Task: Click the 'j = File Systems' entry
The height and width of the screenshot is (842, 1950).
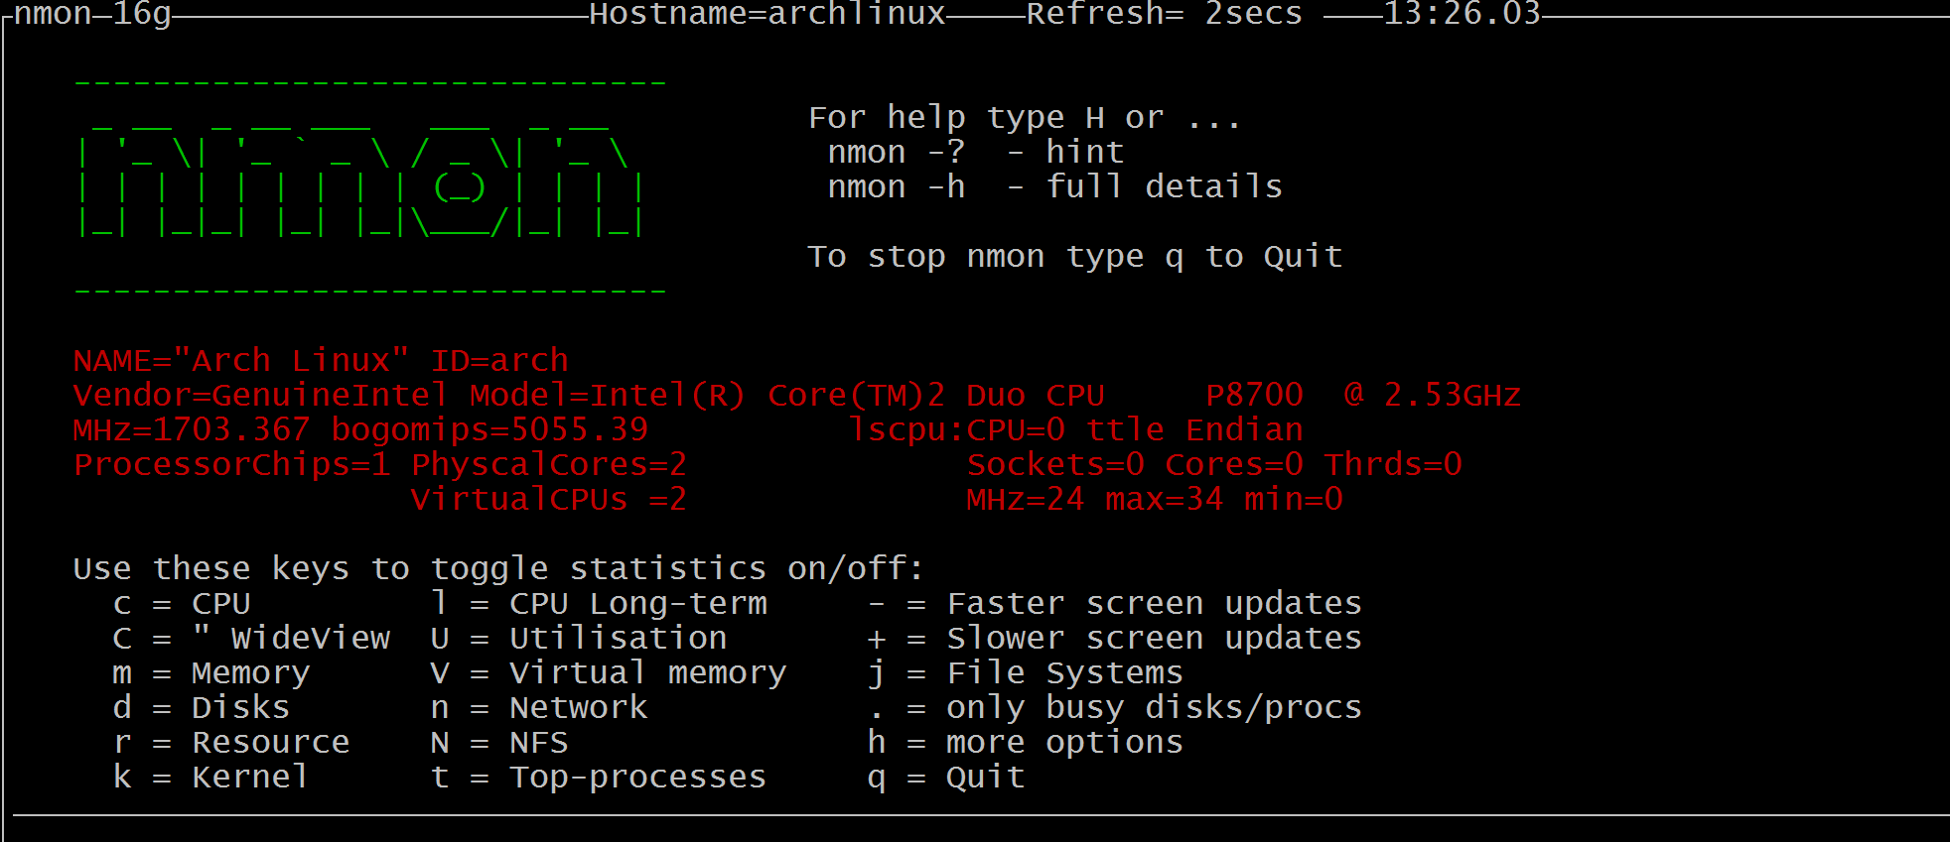Action: pyautogui.click(x=1026, y=672)
